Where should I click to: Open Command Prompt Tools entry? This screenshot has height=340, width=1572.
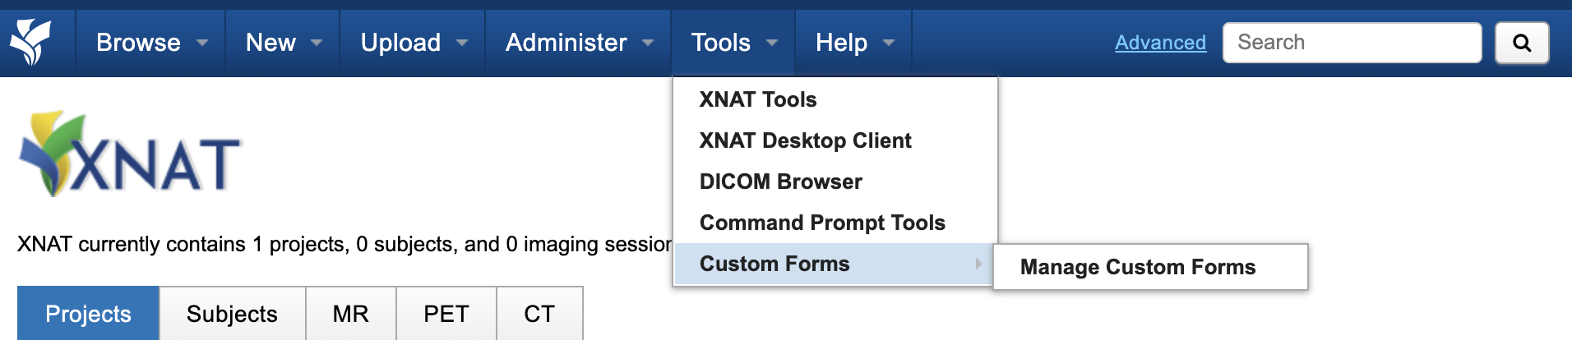822,223
